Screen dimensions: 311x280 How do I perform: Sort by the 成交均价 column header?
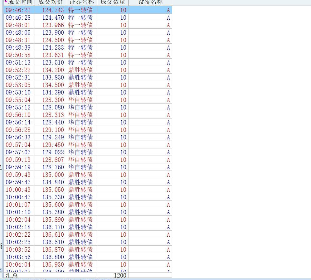coord(51,2)
